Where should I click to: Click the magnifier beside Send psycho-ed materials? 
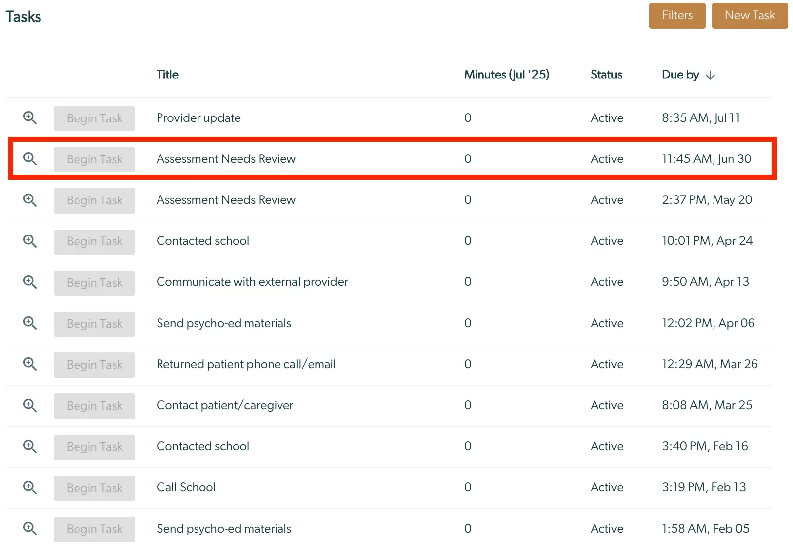[30, 323]
